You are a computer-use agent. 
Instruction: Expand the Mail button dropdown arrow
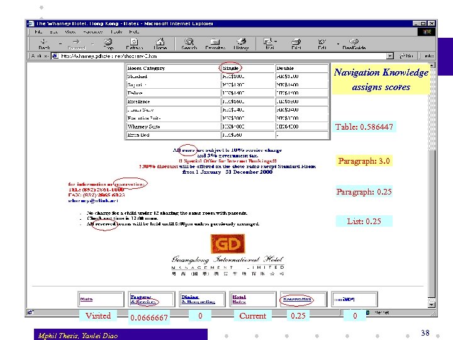pyautogui.click(x=276, y=42)
